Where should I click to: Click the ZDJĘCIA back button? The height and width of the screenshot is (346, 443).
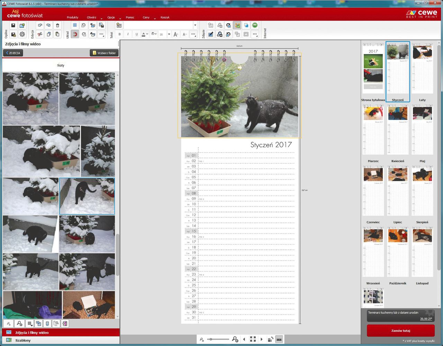pyautogui.click(x=13, y=53)
